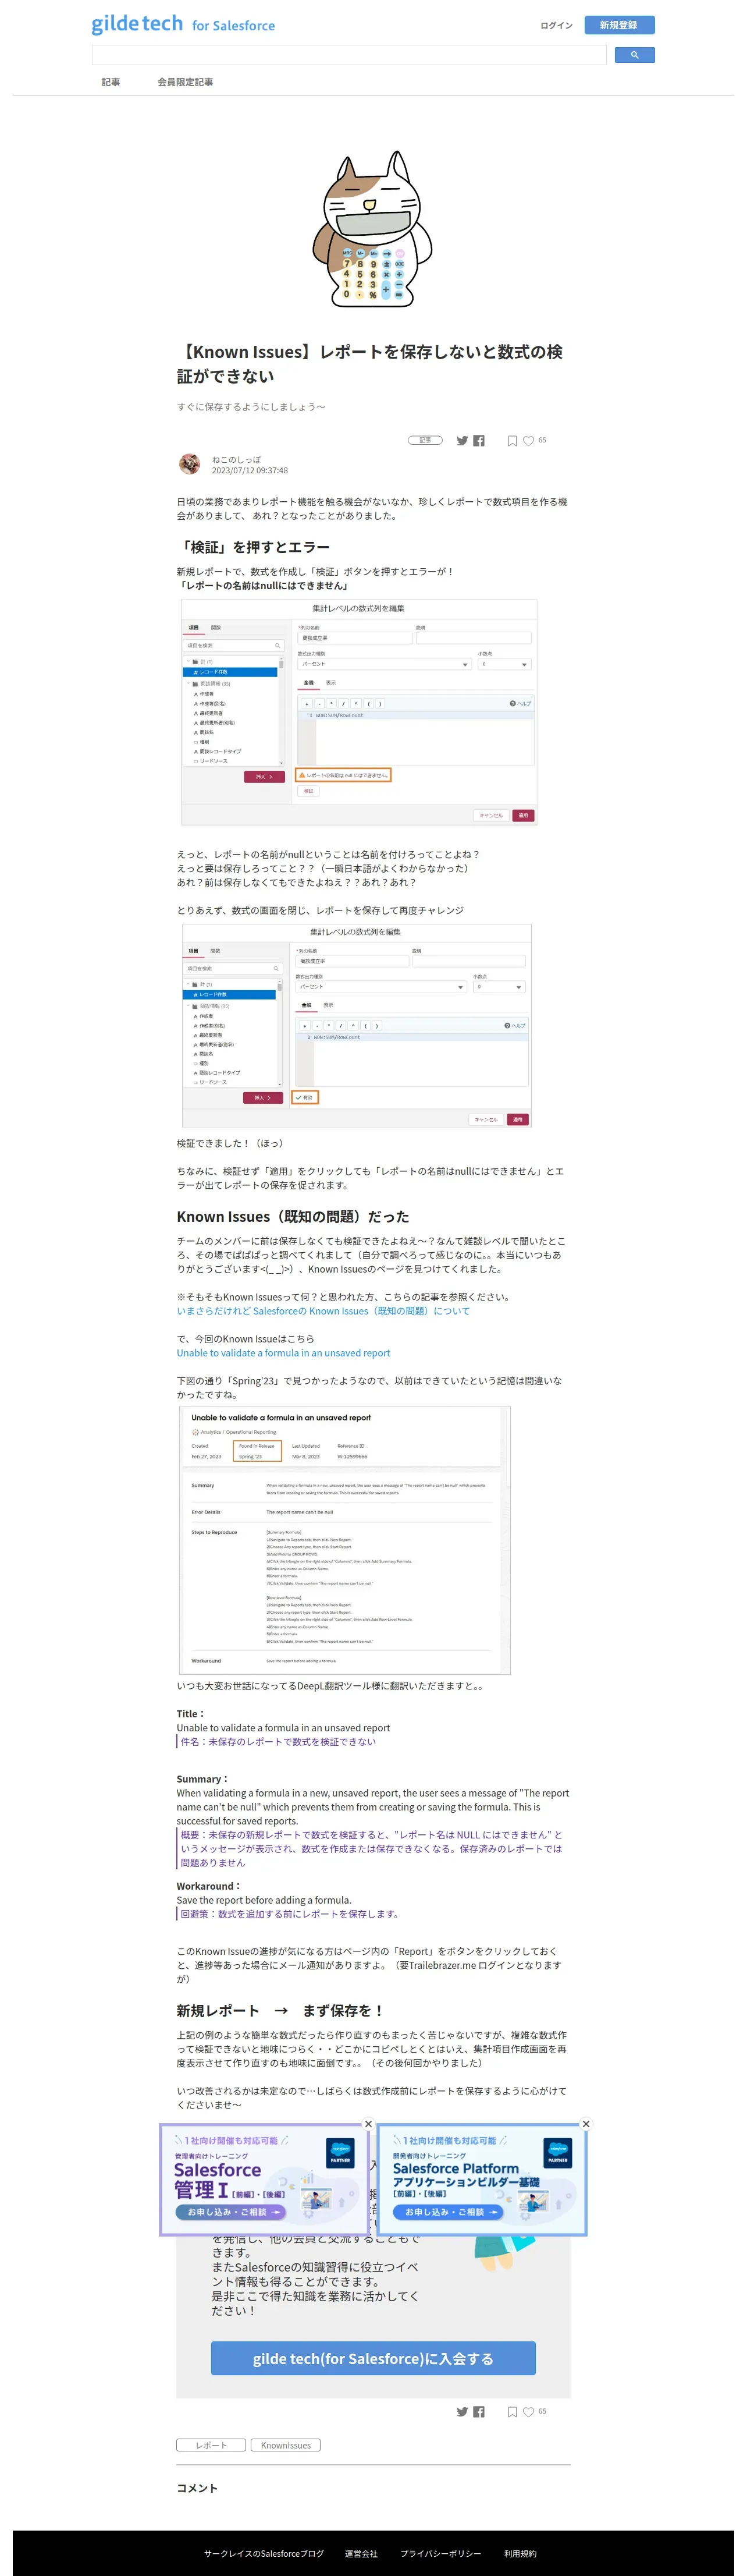Click the article title 【Known Issues】レポートを保存しないと
Viewport: 747px width, 2576px height.
[370, 364]
